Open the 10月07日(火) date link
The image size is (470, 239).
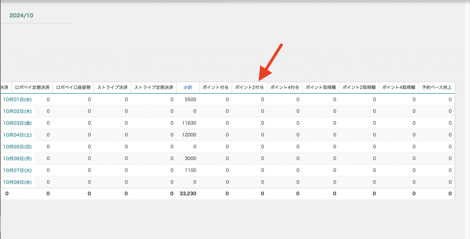[17, 170]
